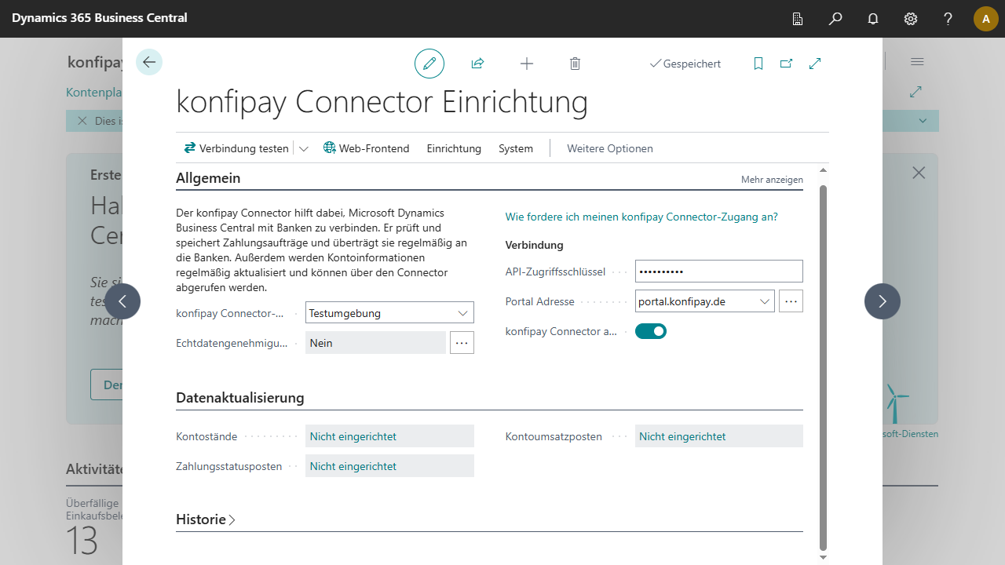Create a new record with the plus icon
Screen dimensions: 1005x565
527,64
